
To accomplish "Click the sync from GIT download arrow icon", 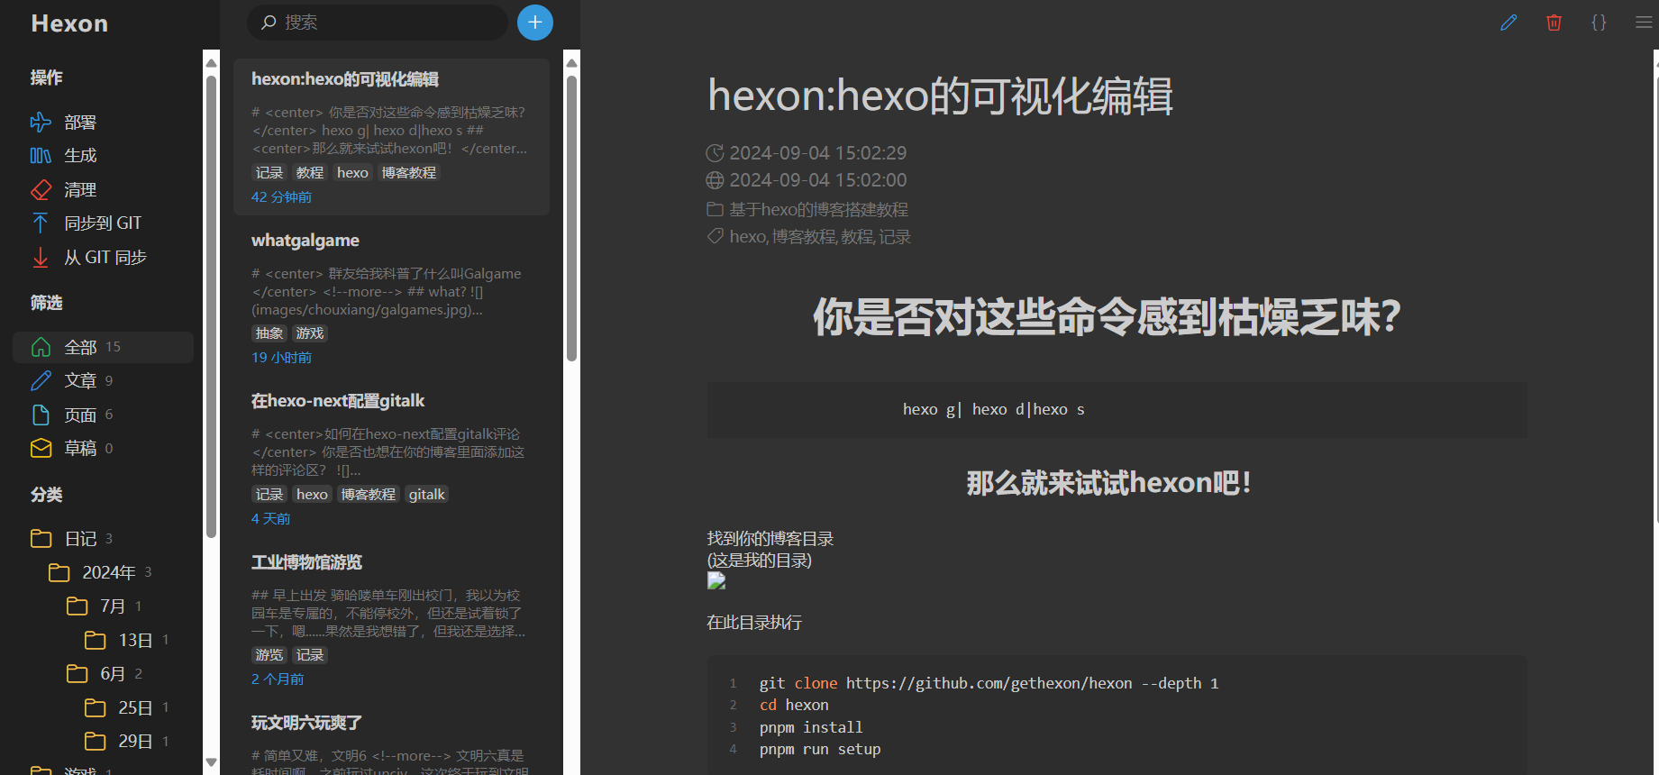I will pyautogui.click(x=41, y=258).
